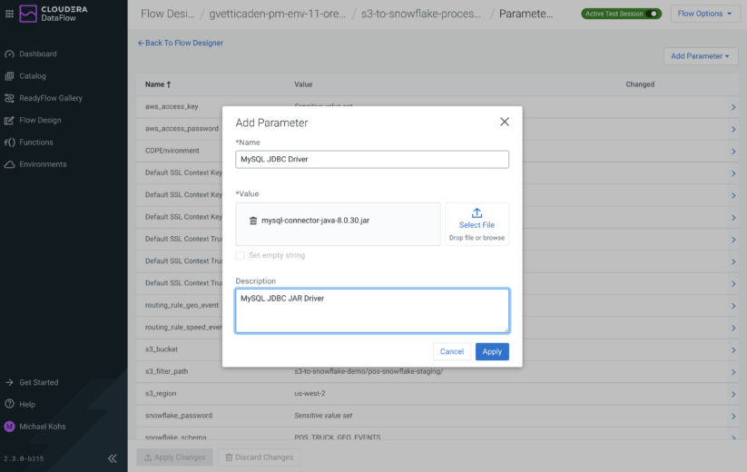Open the apps grid launcher icon
747x472 pixels.
point(9,14)
